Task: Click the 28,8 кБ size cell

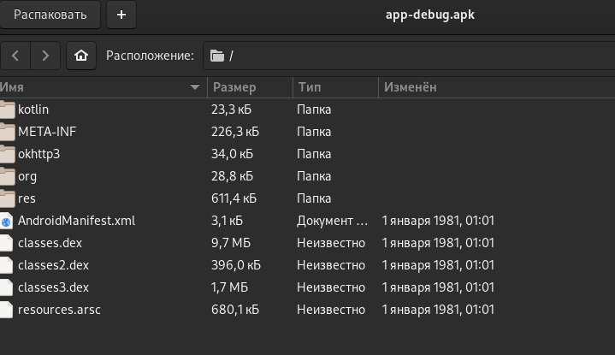Action: coord(232,176)
